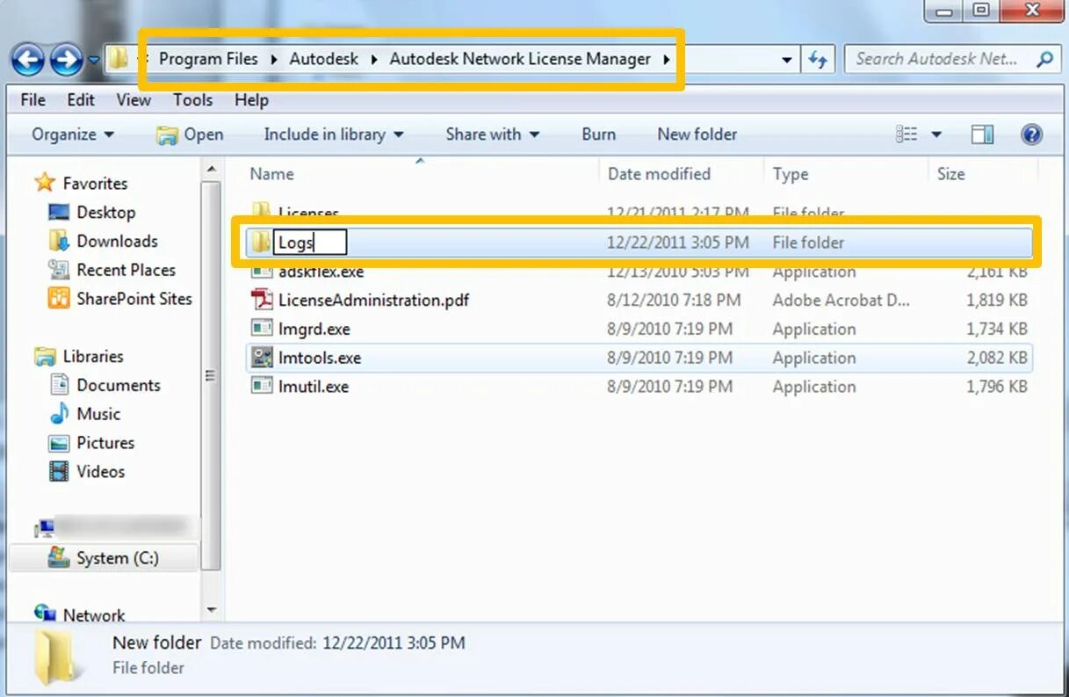The width and height of the screenshot is (1069, 697).
Task: Open the File menu
Action: (x=32, y=100)
